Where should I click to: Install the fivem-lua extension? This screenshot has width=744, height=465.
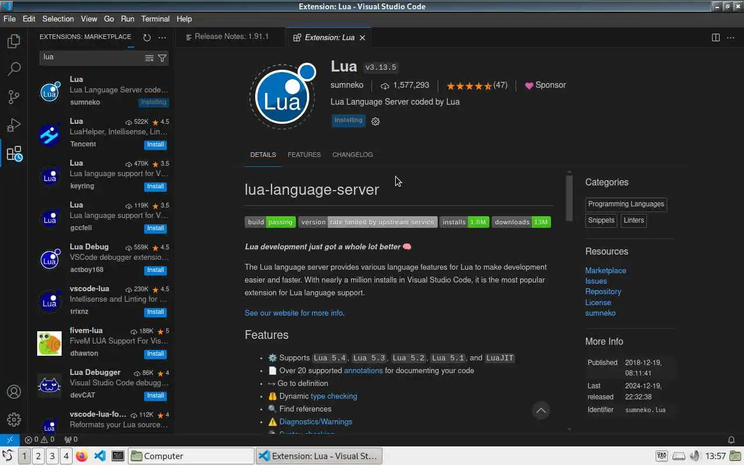pyautogui.click(x=155, y=353)
